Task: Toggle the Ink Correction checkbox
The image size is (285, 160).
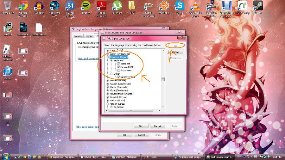Action: pyautogui.click(x=119, y=77)
